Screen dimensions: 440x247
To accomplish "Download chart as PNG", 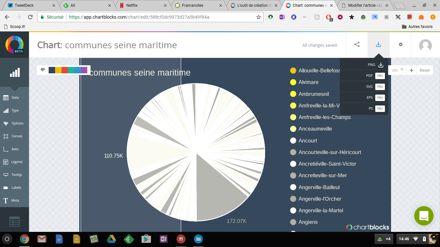I will pos(364,65).
